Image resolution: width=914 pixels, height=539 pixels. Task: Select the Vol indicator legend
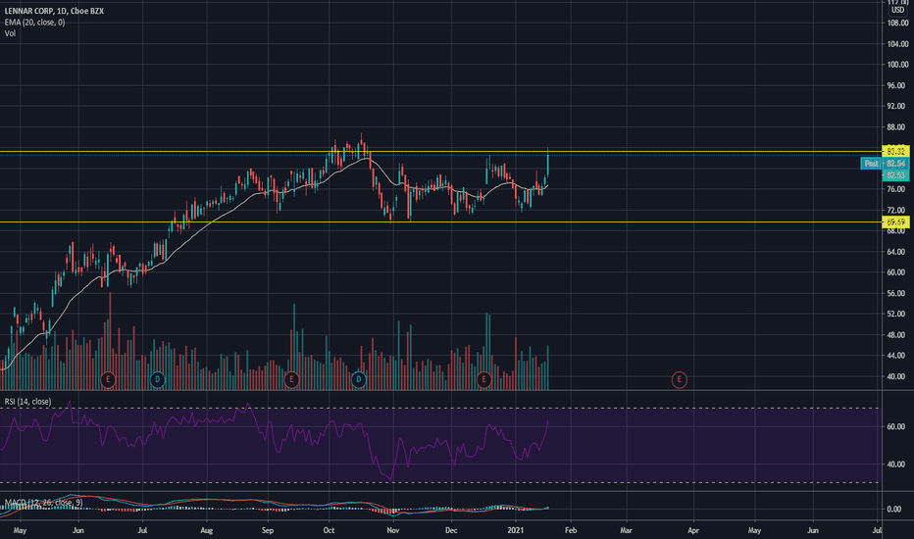pos(10,33)
